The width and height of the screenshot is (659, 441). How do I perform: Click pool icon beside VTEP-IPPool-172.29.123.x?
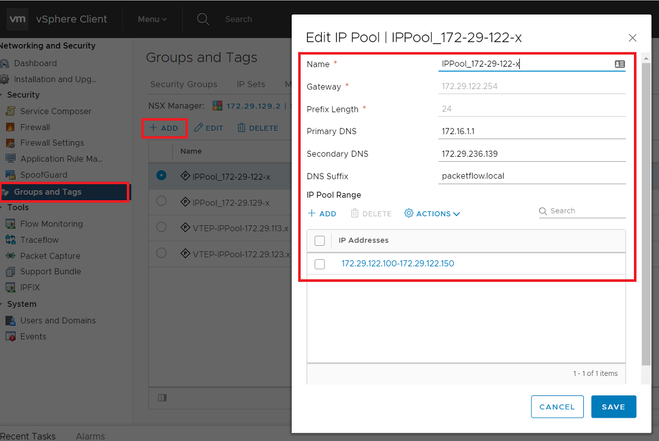click(x=185, y=254)
